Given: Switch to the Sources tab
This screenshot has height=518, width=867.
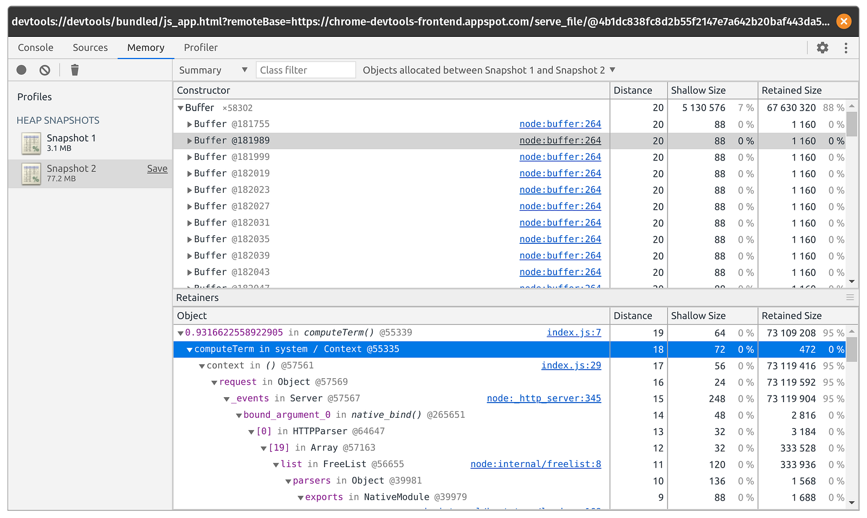Looking at the screenshot, I should click(90, 48).
